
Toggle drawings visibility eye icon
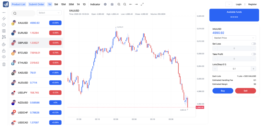click(4, 57)
